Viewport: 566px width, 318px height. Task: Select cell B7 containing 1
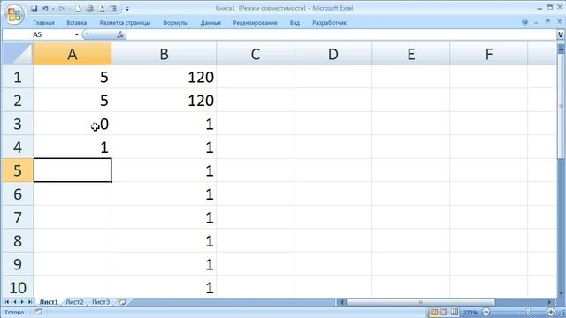tap(164, 217)
